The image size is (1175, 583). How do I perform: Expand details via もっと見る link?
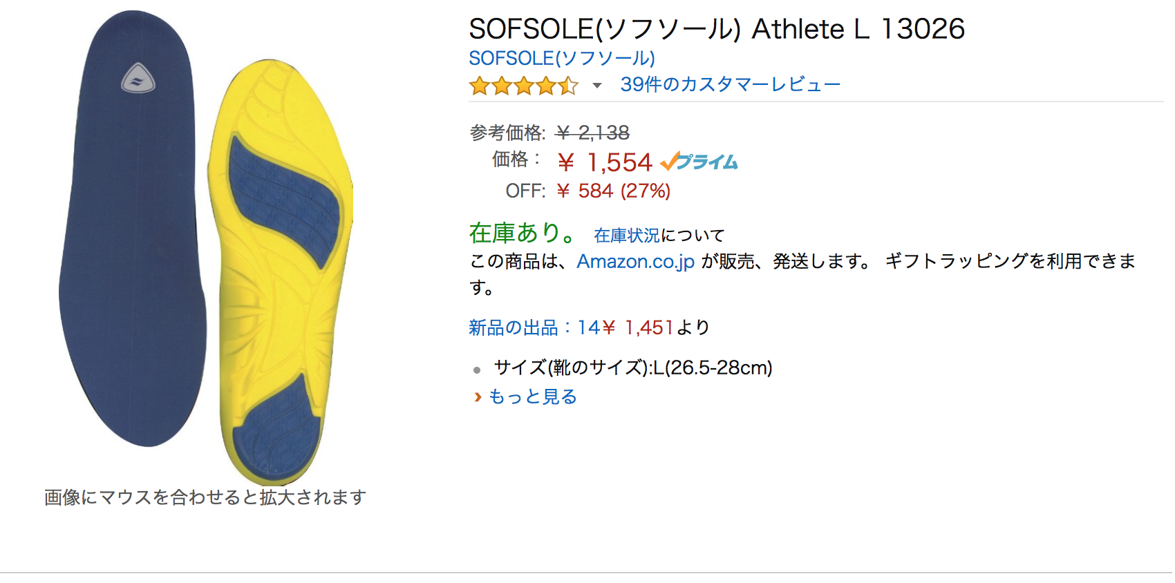[x=532, y=397]
